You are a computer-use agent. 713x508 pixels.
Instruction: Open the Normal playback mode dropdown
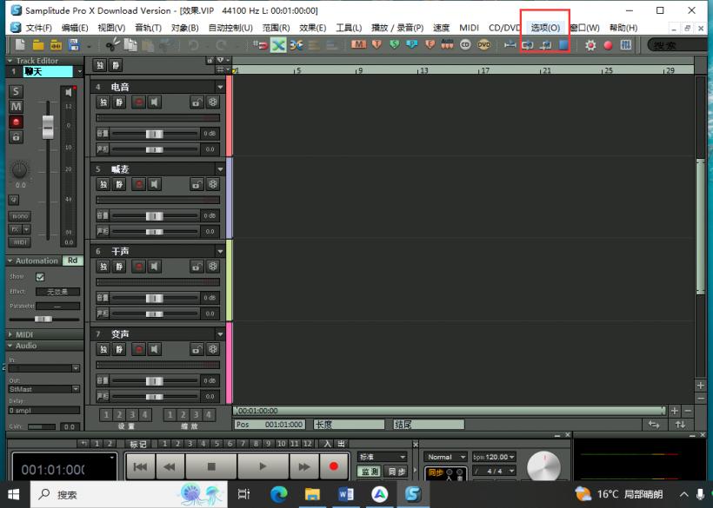445,456
